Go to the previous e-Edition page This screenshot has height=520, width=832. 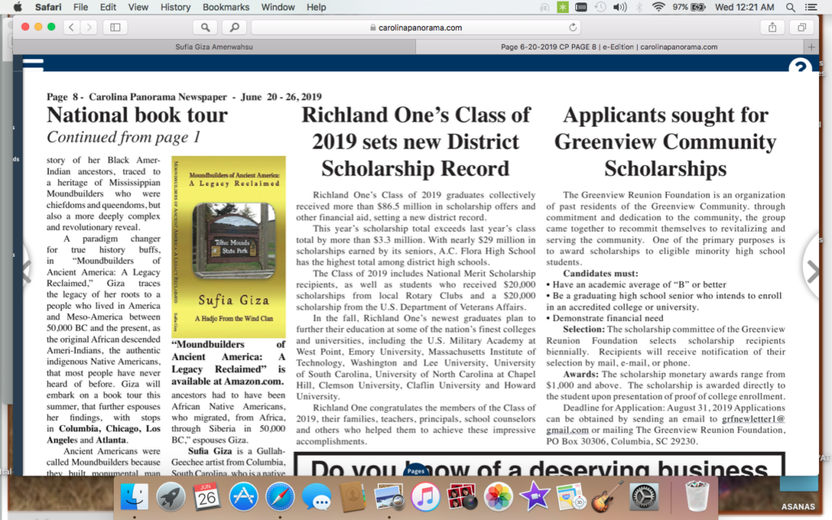26,271
